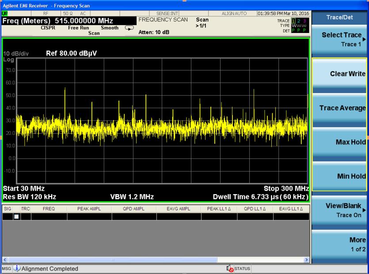
Task: Expand More 1 of 2 softkeys
Action: tap(340, 245)
